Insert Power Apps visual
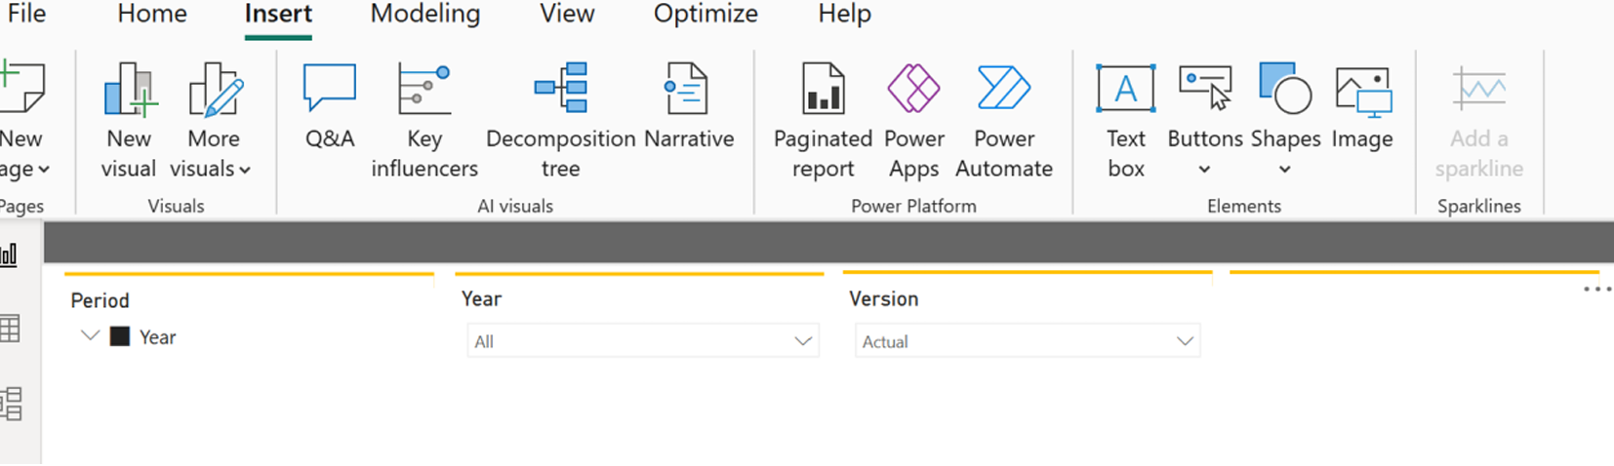 (x=914, y=121)
